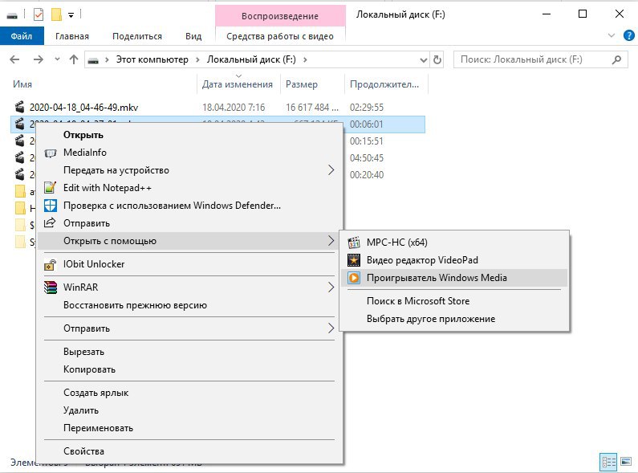The height and width of the screenshot is (473, 638).
Task: Click the share icon next to the first Отправить
Action: point(50,222)
